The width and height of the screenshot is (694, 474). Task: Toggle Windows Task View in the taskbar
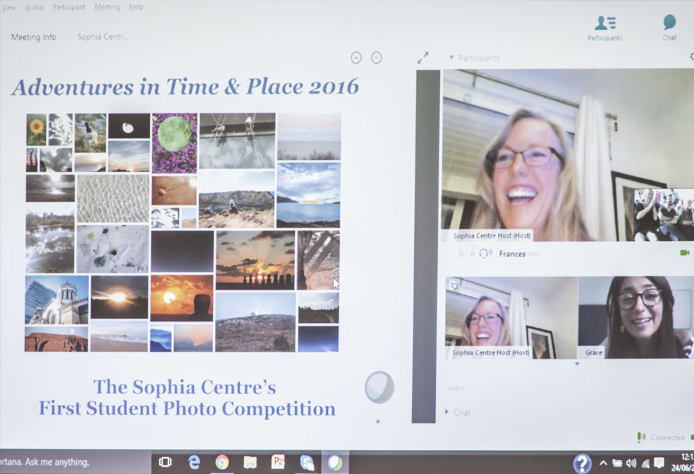click(165, 462)
